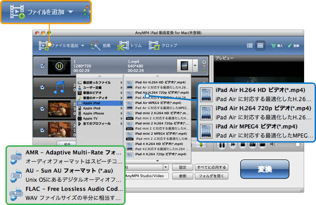Screen dimensions: 316x205
Task: Click the scroll-up arrow atop the iPad profile submenu
Action: coord(158,76)
